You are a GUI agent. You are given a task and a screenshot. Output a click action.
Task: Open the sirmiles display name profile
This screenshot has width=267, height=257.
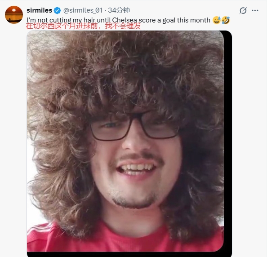click(40, 10)
